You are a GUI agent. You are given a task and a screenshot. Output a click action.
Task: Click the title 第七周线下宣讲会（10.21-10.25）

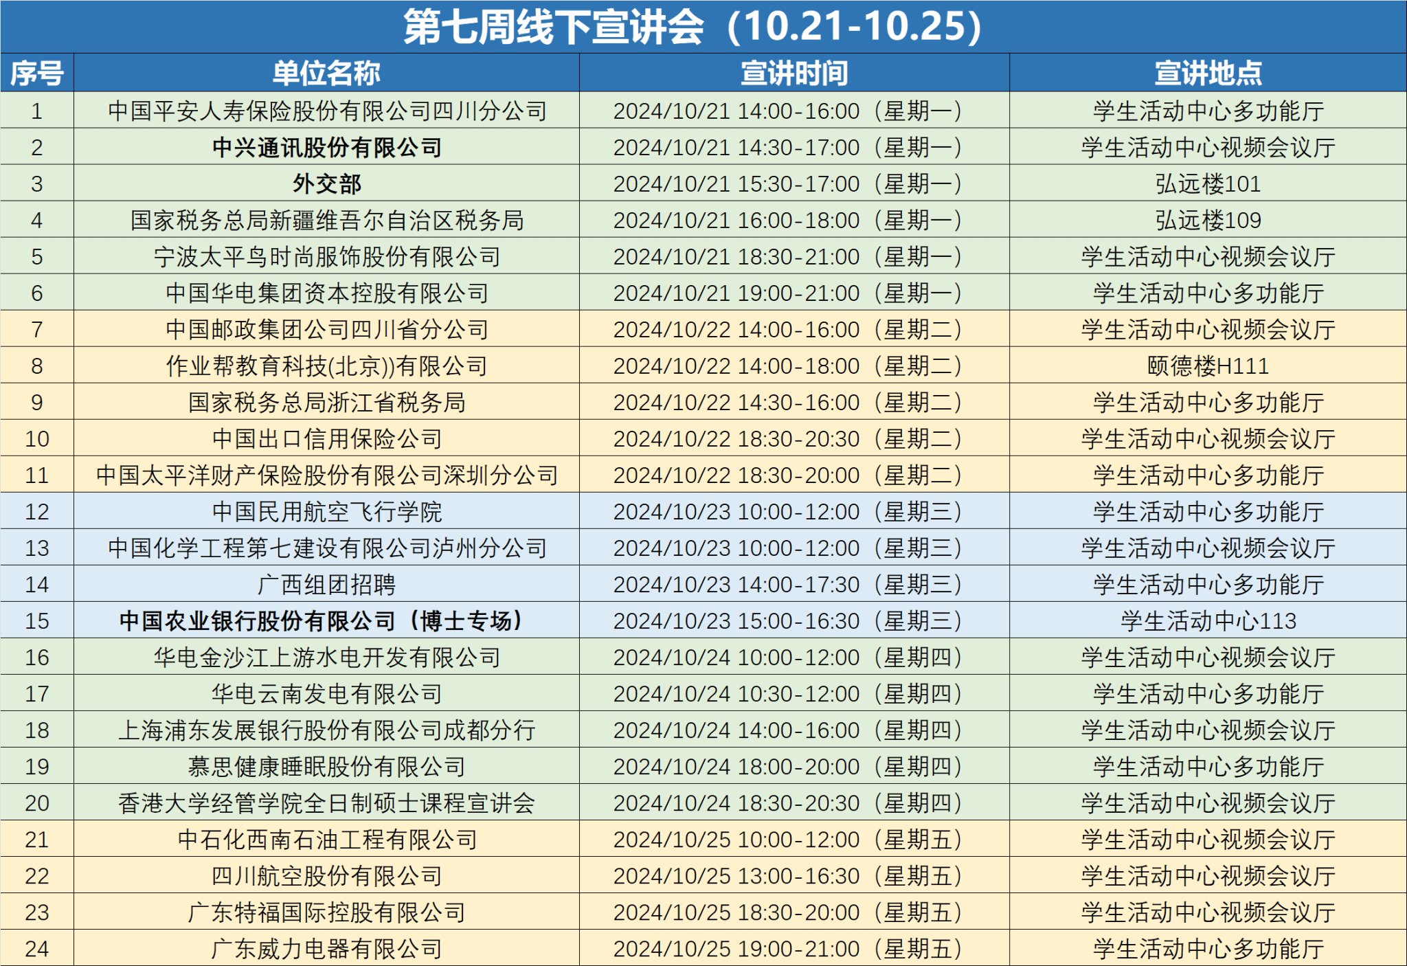(694, 27)
